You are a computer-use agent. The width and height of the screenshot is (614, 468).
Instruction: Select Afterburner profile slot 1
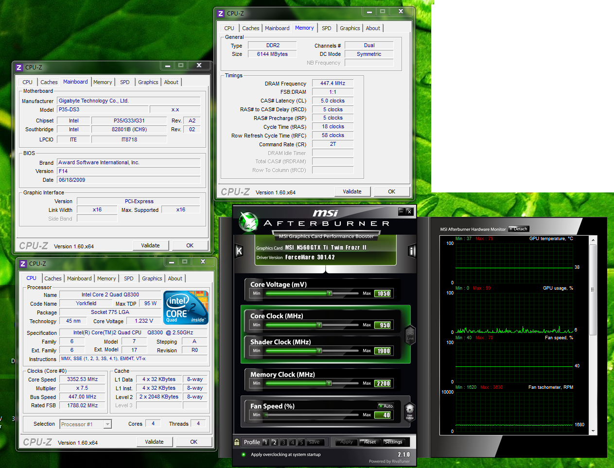click(266, 442)
